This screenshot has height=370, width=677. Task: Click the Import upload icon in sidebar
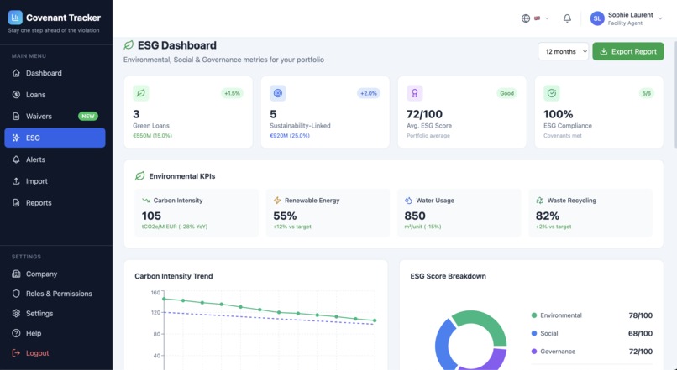pos(16,181)
